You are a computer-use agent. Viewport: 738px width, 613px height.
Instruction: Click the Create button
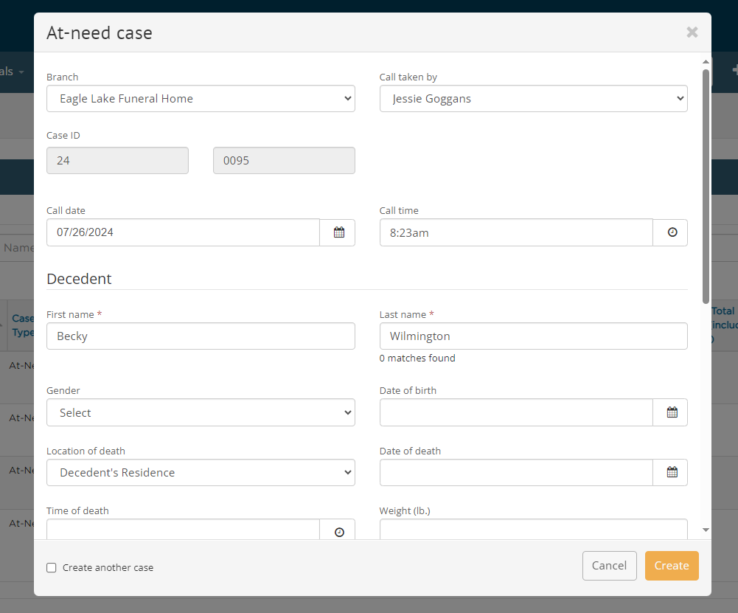click(x=671, y=565)
